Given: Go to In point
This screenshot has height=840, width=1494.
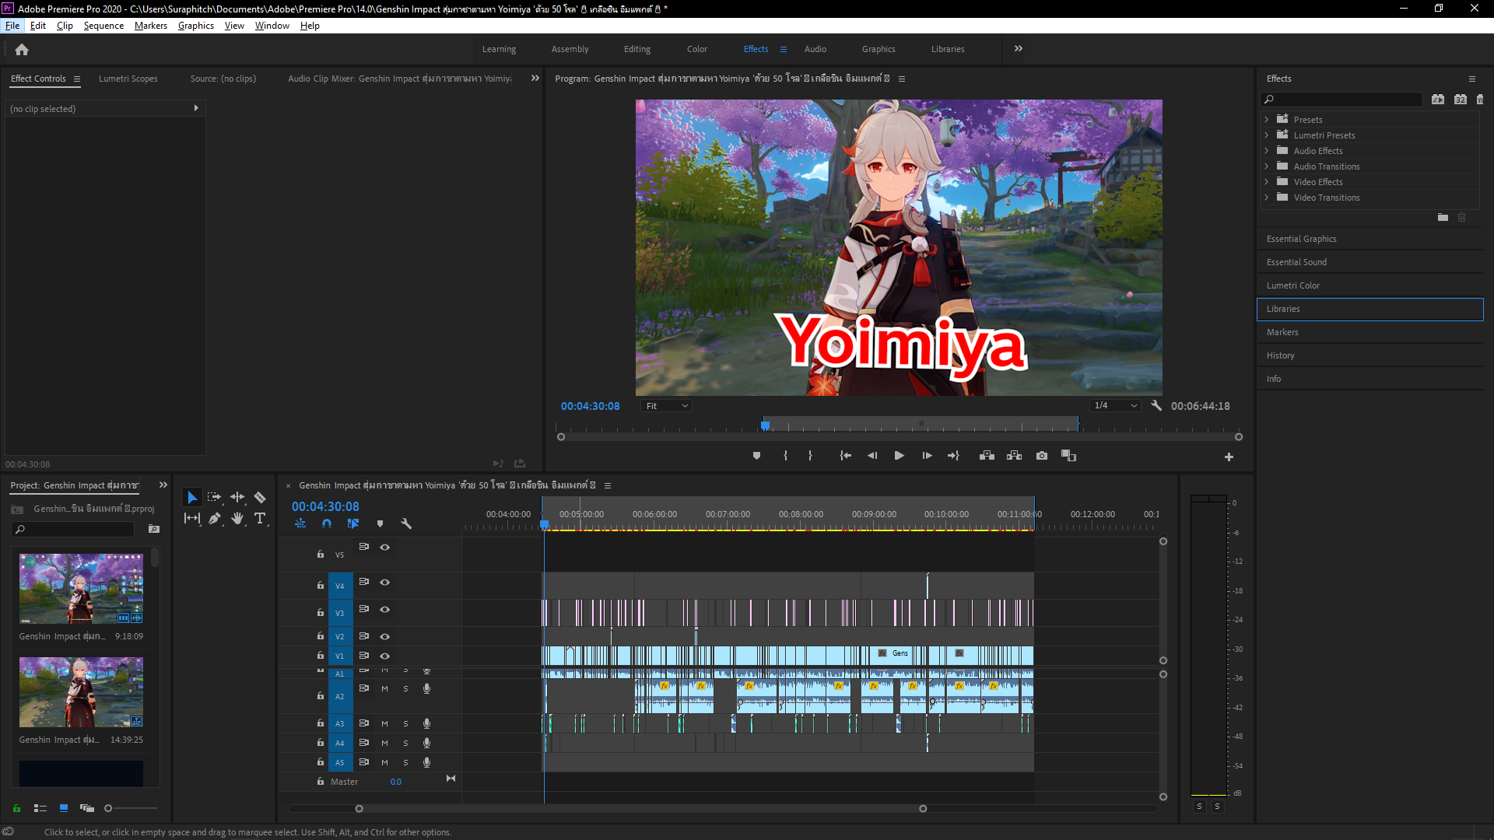Looking at the screenshot, I should pyautogui.click(x=845, y=456).
